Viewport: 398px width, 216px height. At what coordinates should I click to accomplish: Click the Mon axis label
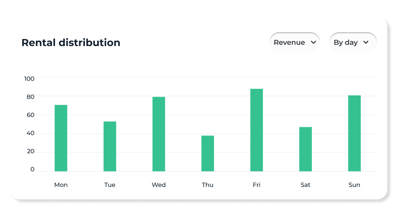point(61,185)
